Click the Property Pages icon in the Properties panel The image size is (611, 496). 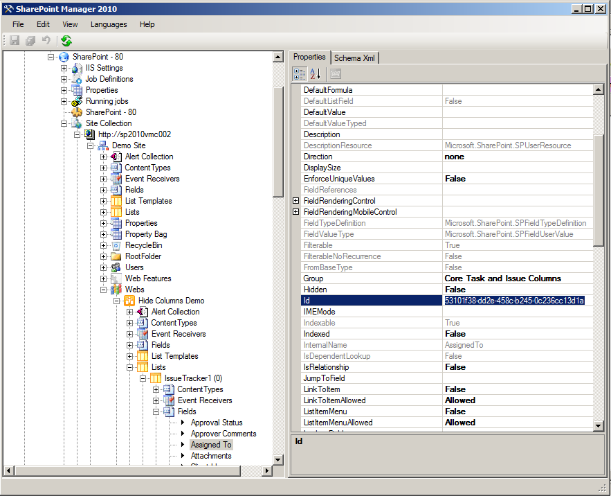coord(334,73)
